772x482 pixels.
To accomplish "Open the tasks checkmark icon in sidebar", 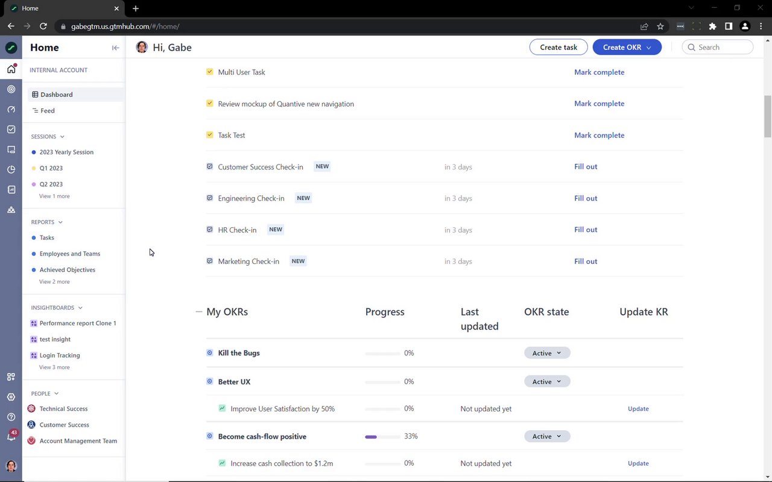I will [x=11, y=130].
